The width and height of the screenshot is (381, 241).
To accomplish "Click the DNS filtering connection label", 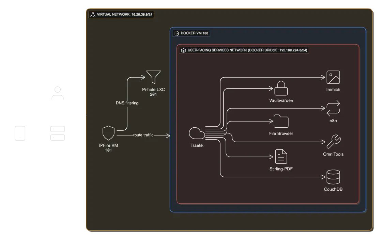I will point(127,103).
